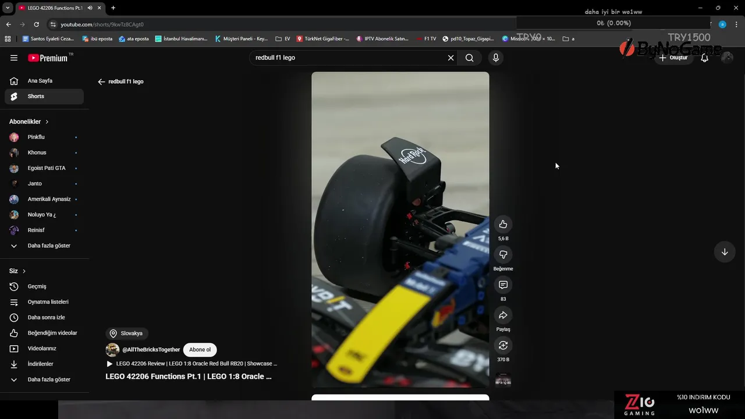Go to next short with down arrow

coord(725,252)
